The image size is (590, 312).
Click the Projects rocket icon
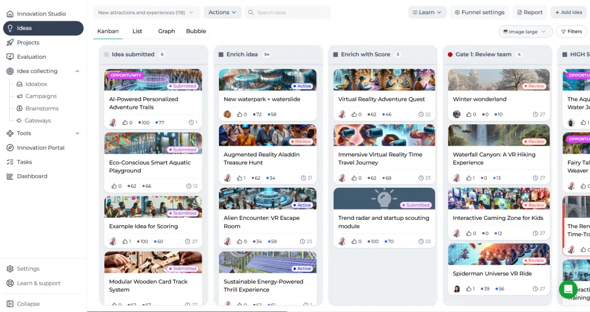point(10,43)
